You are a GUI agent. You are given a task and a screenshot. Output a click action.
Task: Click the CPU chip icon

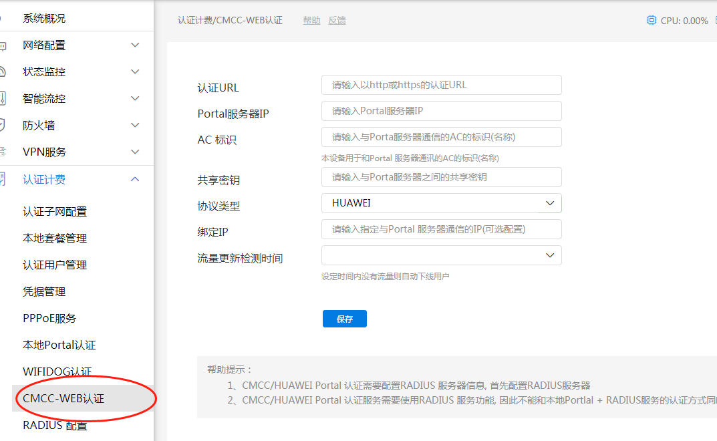point(652,21)
